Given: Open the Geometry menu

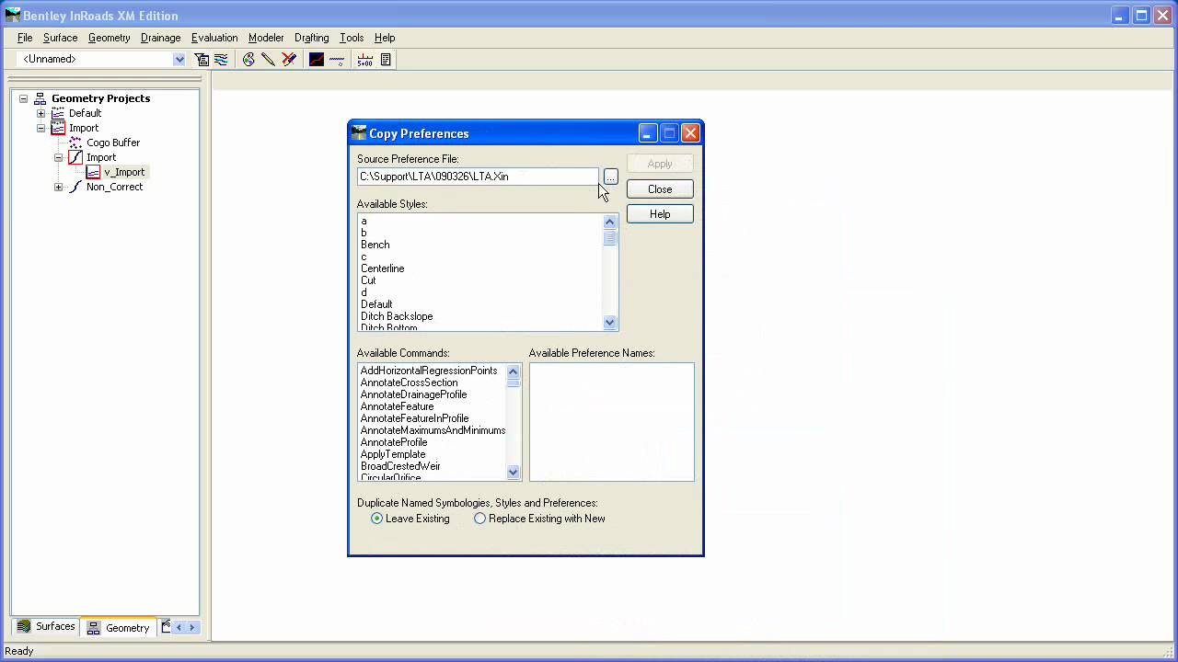Looking at the screenshot, I should coord(110,38).
